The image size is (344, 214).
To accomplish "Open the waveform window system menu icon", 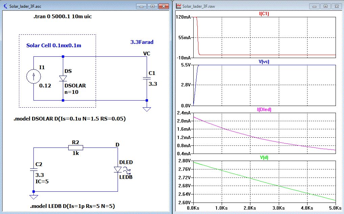I will [178, 6].
